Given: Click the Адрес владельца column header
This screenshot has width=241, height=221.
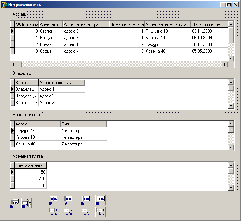Looking at the screenshot, I should pyautogui.click(x=62, y=83).
